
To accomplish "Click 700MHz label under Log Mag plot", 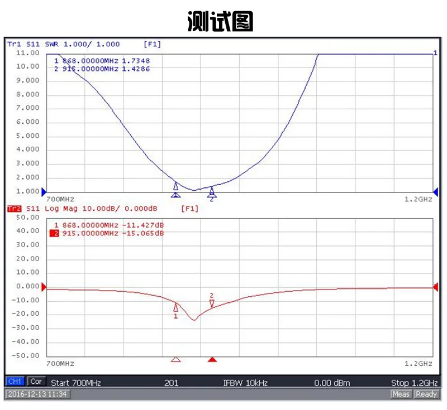I will [x=60, y=364].
